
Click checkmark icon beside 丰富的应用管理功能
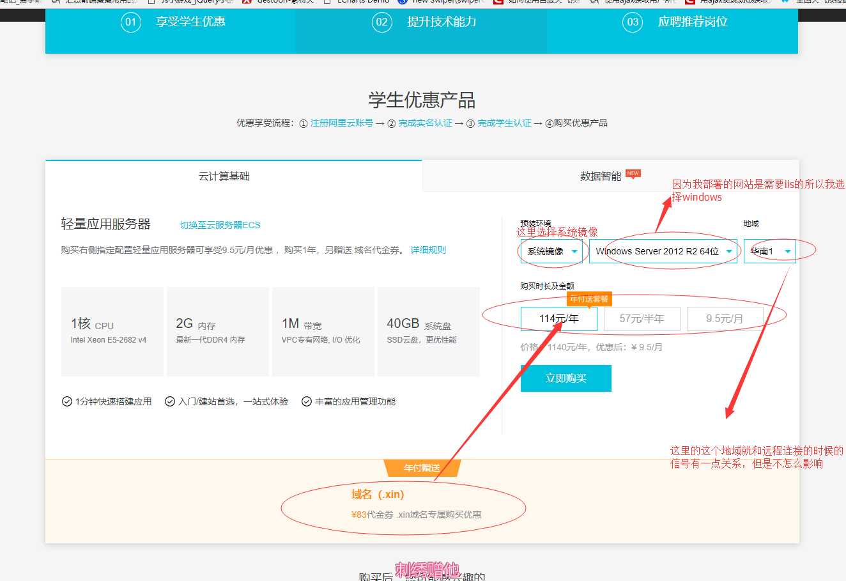point(307,401)
